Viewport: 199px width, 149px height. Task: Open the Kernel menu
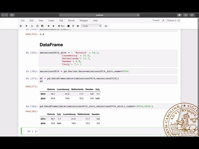[x=71, y=20]
